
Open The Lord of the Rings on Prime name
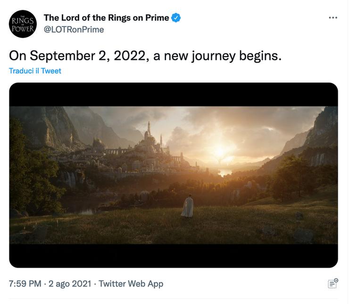(x=107, y=18)
